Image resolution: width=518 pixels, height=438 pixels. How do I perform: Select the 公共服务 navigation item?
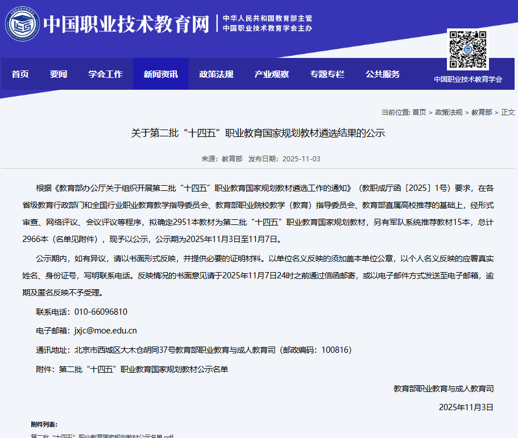coord(382,74)
